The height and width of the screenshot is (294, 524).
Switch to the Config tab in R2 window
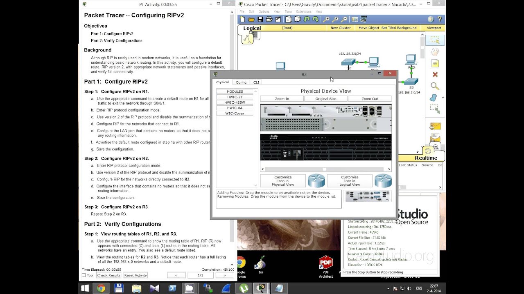pyautogui.click(x=241, y=82)
